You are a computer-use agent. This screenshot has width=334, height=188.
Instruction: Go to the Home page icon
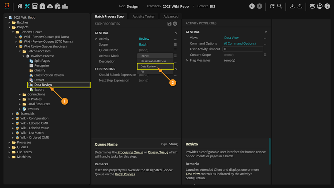point(20,6)
